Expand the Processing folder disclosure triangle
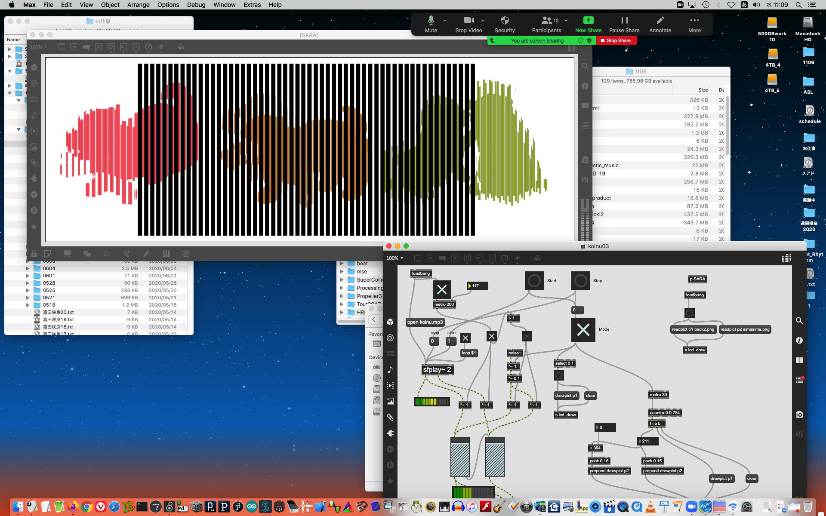Image resolution: width=826 pixels, height=516 pixels. [x=342, y=288]
